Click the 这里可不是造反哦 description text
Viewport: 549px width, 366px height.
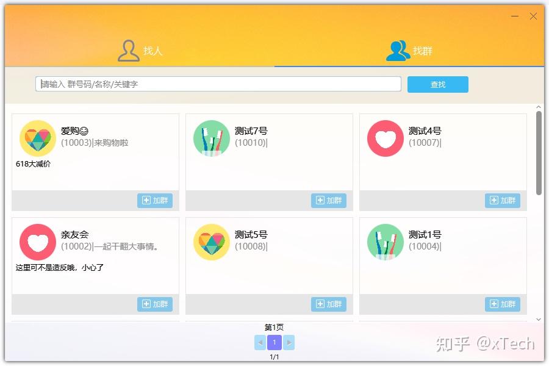pos(60,268)
